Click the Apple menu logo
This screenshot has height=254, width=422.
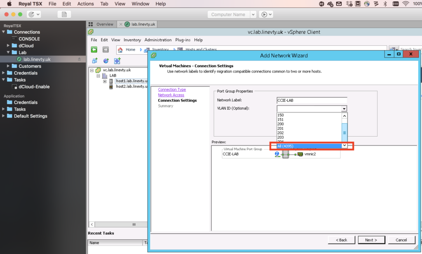coord(9,4)
